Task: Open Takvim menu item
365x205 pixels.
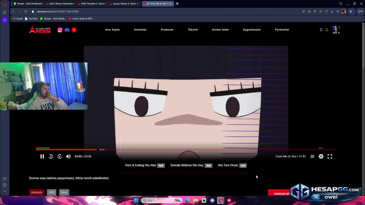Action: point(193,30)
